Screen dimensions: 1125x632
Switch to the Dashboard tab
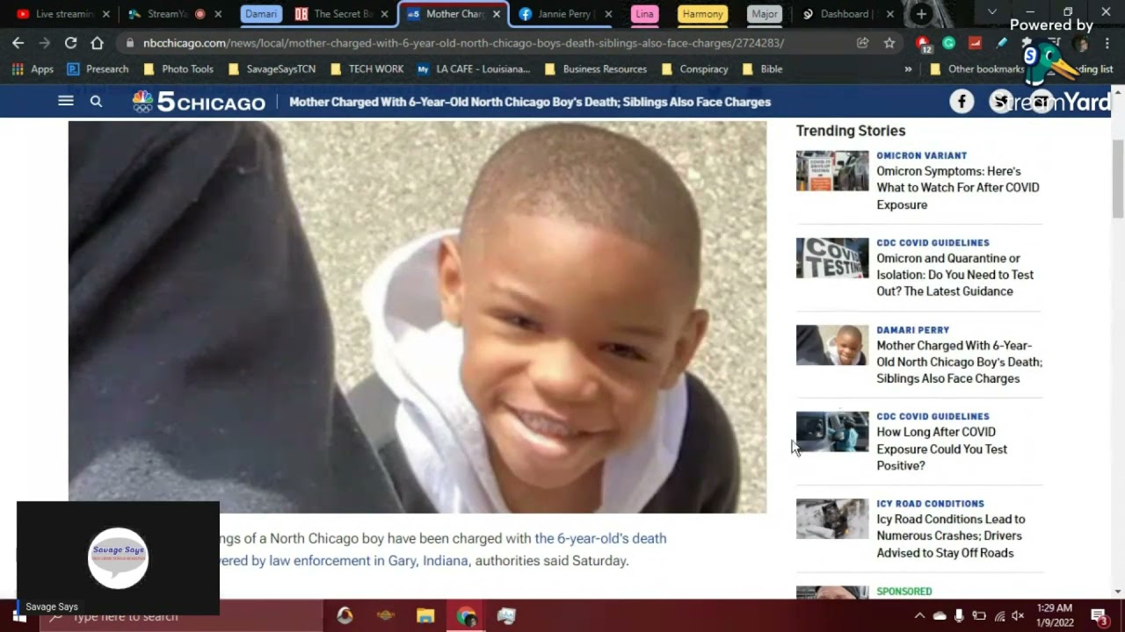(847, 14)
